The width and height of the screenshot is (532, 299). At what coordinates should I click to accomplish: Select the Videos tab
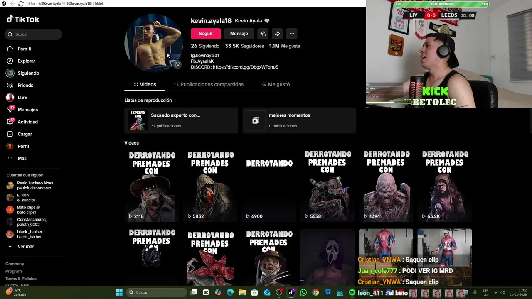(145, 84)
